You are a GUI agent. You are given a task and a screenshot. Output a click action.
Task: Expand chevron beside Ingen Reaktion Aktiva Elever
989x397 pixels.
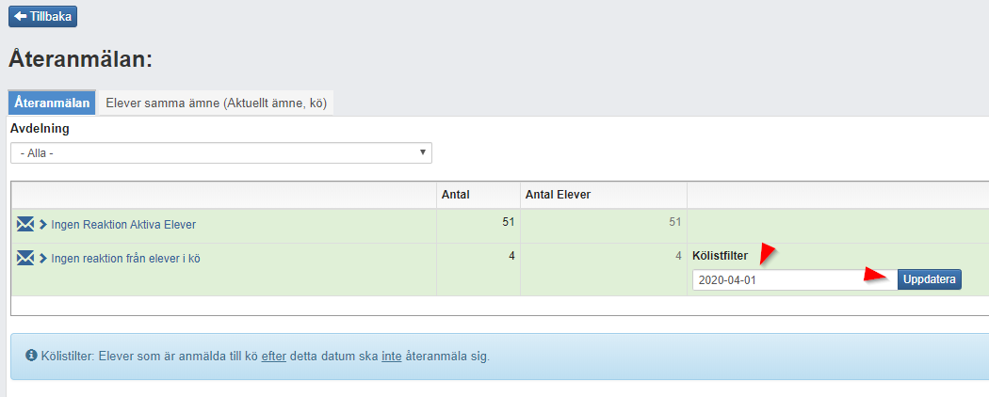point(43,224)
